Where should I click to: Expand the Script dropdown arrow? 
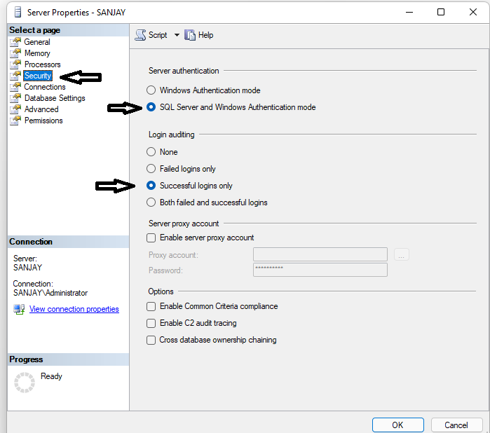click(x=177, y=35)
